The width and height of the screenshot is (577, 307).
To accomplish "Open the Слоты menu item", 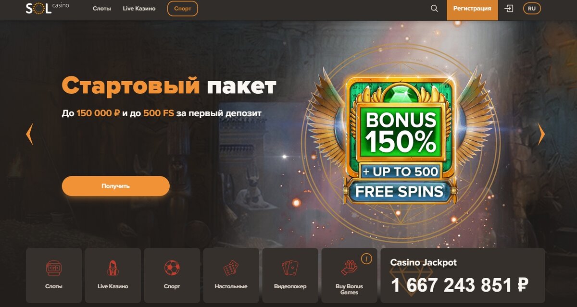I will tap(102, 9).
